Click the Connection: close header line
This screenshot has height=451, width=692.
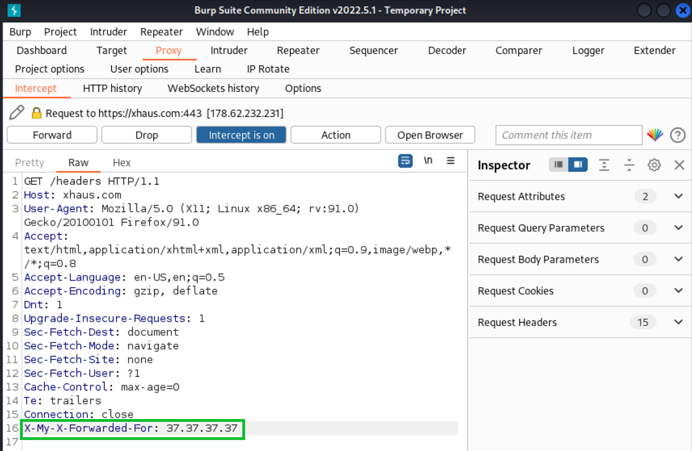[79, 414]
